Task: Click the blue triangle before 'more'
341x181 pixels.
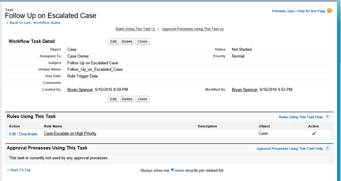Action: (x=172, y=170)
